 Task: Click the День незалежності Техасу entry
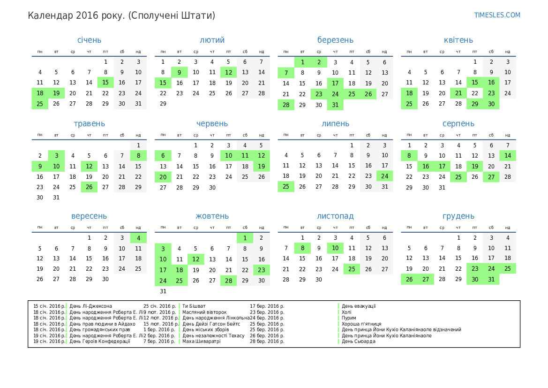coord(213,335)
